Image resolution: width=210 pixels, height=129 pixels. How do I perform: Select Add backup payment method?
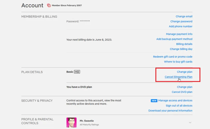tap(174, 39)
